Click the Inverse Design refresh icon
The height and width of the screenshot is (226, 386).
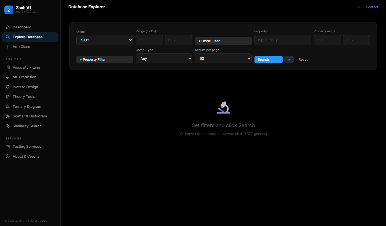coord(8,87)
